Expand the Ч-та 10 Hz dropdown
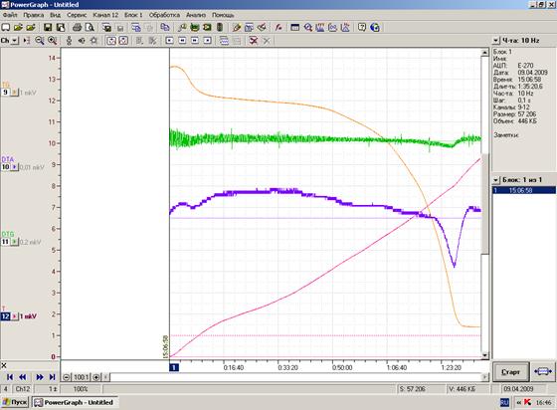 coord(496,41)
